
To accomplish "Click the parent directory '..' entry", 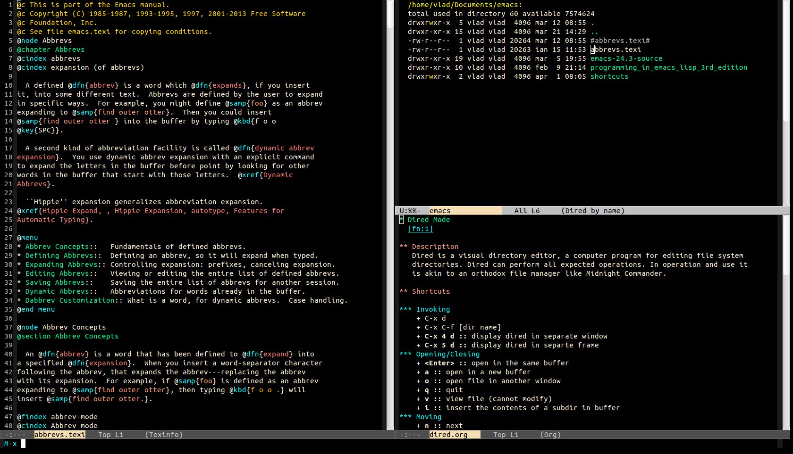I will (x=594, y=32).
